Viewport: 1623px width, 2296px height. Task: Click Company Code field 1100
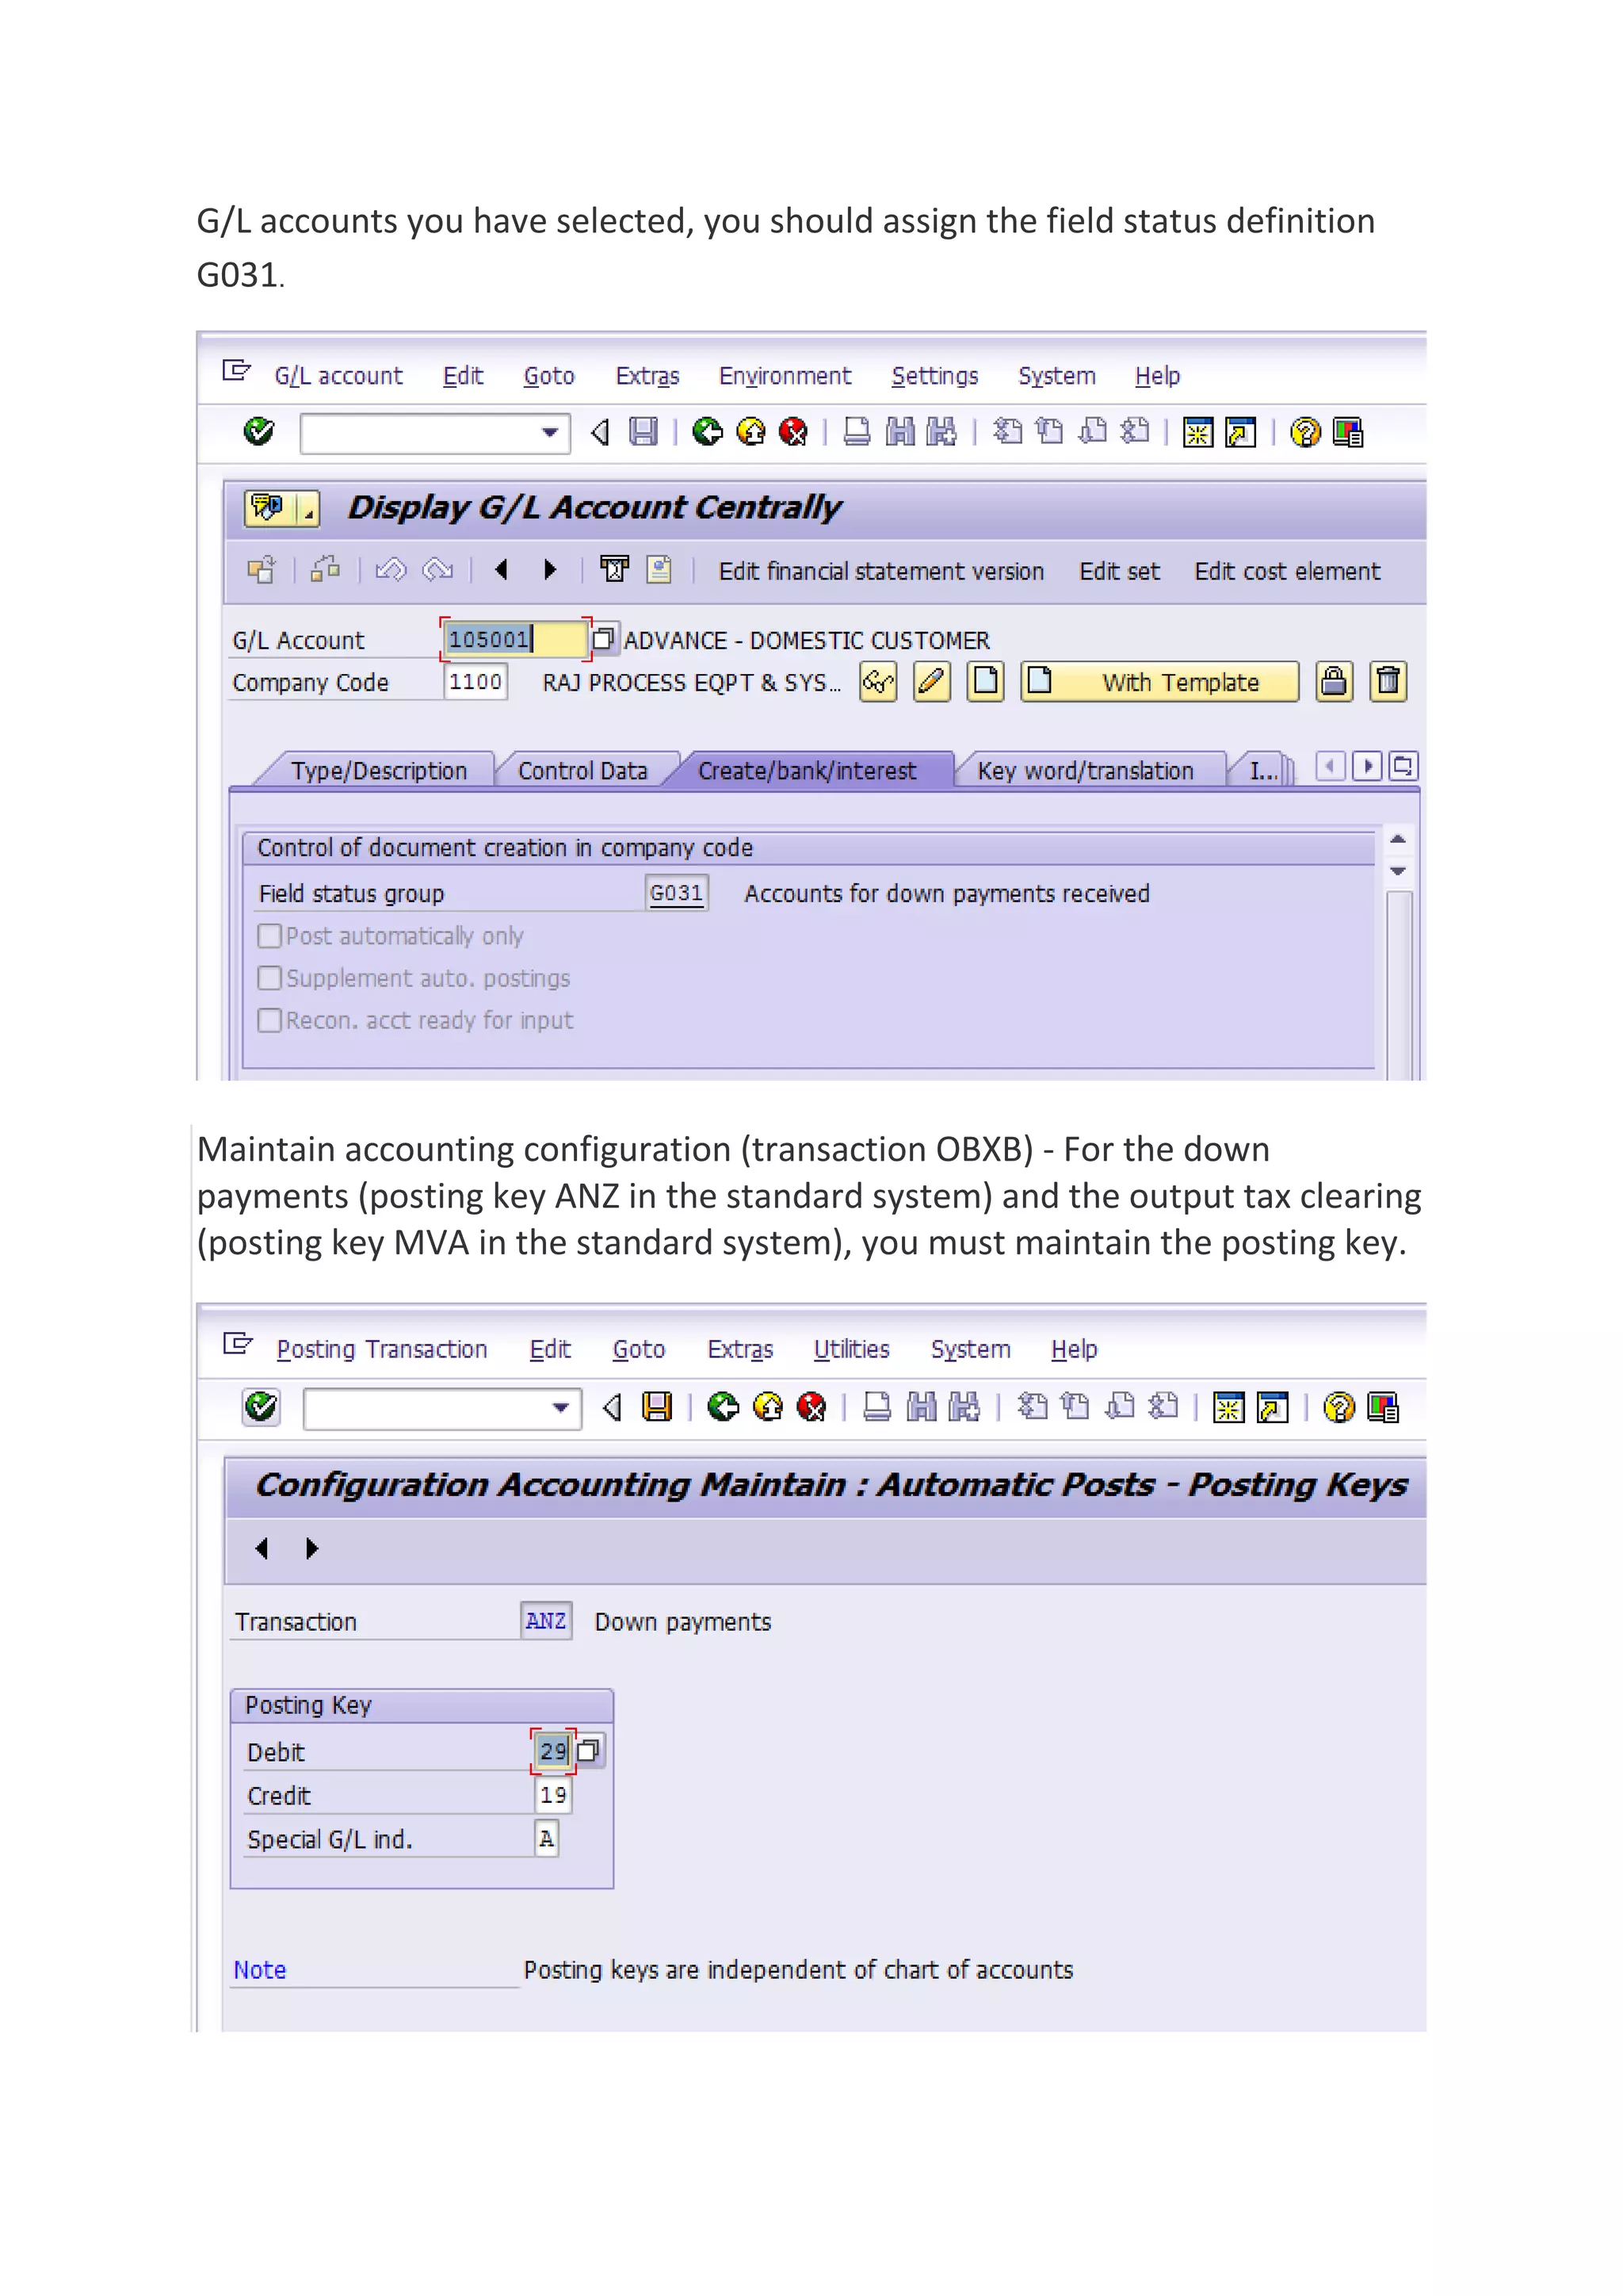point(475,682)
